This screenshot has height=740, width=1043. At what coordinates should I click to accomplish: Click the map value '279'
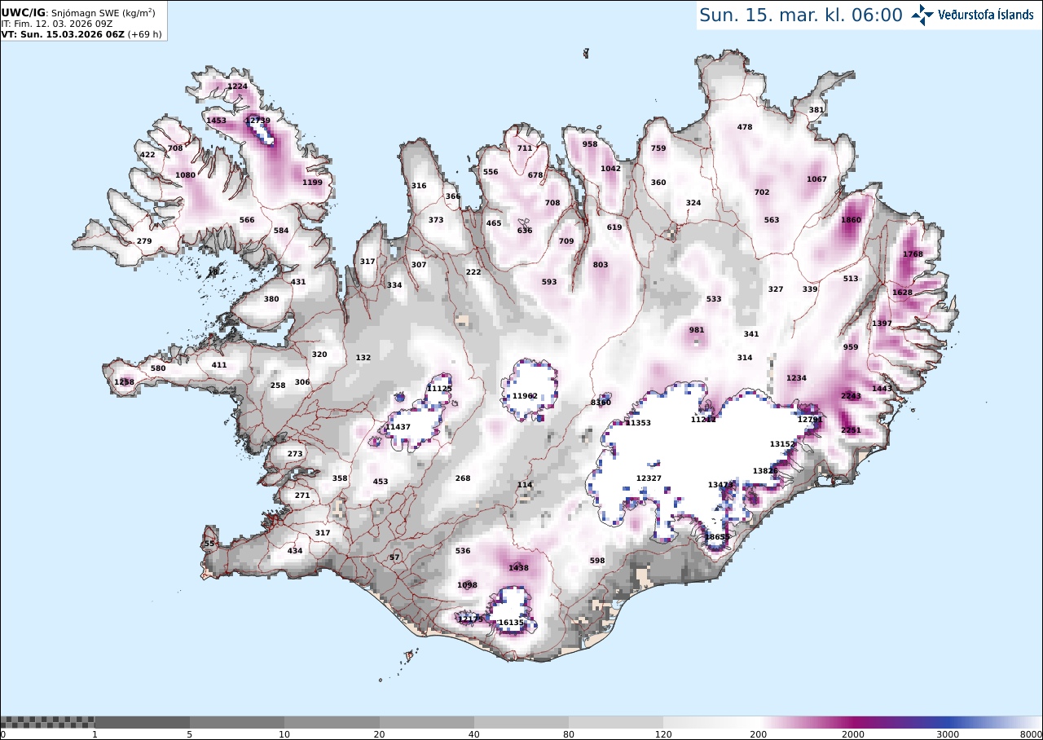144,241
